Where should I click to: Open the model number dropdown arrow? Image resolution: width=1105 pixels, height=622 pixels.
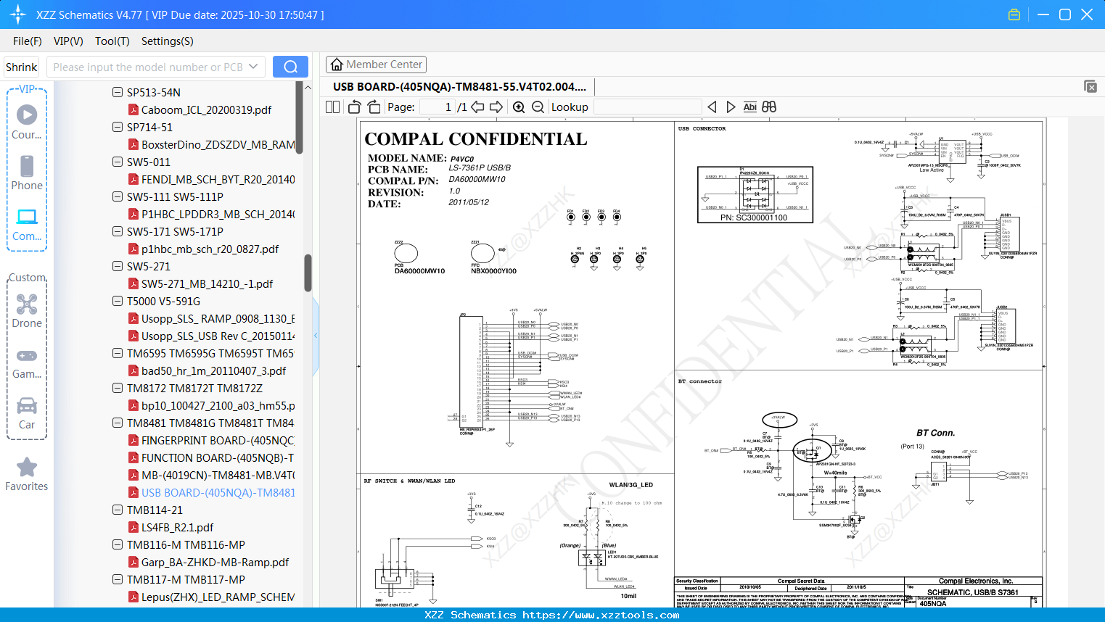click(253, 67)
